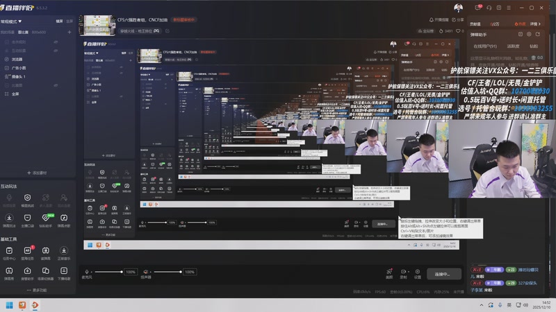This screenshot has width=556, height=312.
Task: Select the 广告小图 source row
Action: coord(38,68)
